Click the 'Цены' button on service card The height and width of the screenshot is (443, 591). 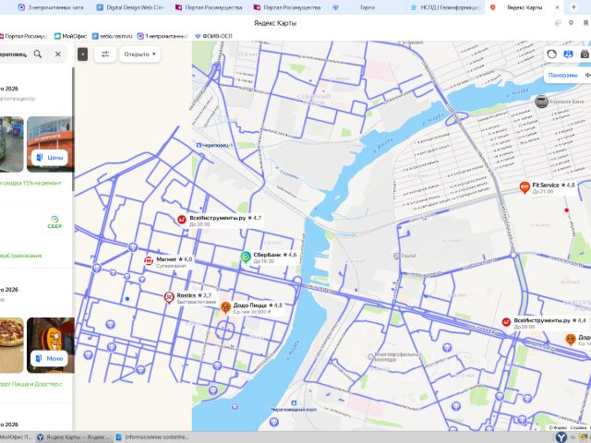pyautogui.click(x=50, y=158)
